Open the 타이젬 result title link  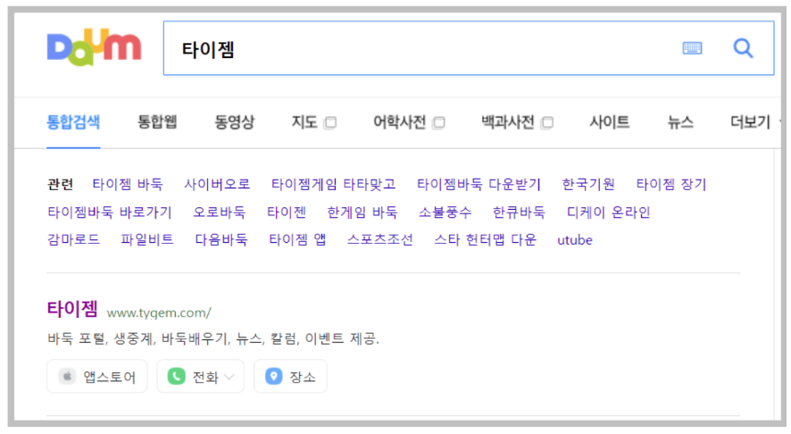tap(72, 308)
